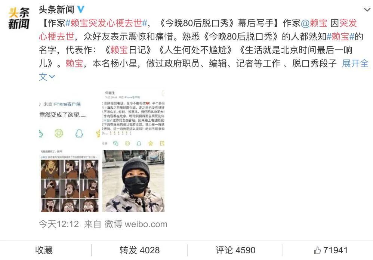Select the 转发 4028 tab
Screen dimensions: 373x260
click(140, 250)
